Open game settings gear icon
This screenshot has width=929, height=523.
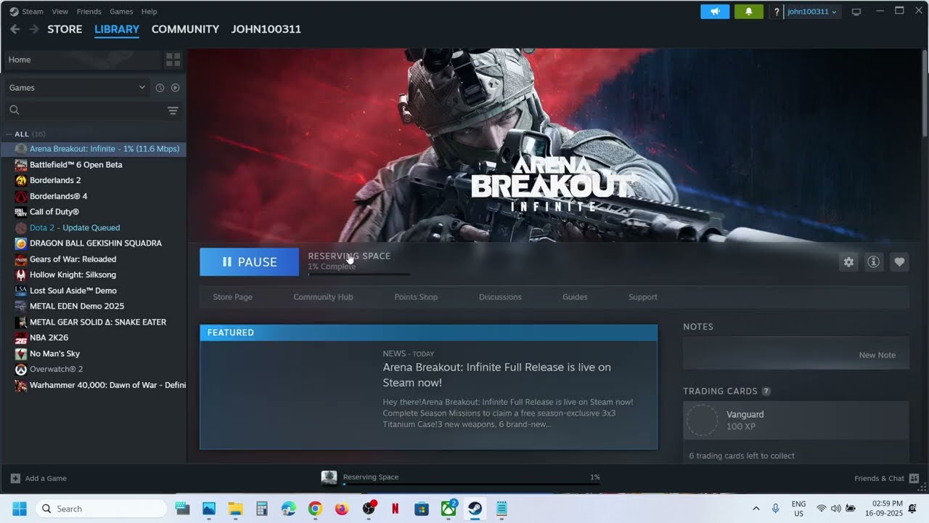pos(848,262)
